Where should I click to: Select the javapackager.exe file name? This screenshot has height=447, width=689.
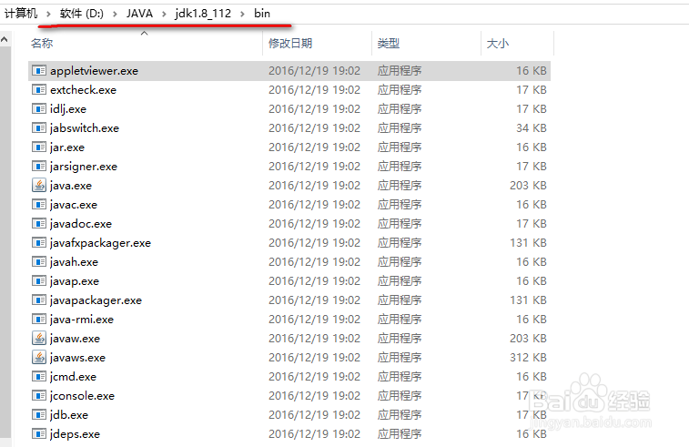tap(96, 300)
